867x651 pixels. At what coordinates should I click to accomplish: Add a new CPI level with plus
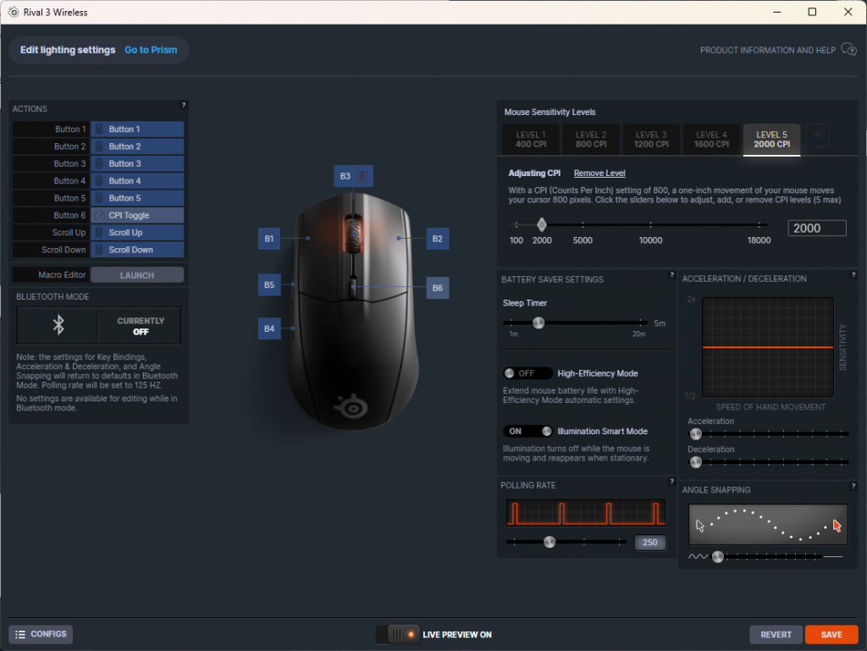click(x=817, y=135)
